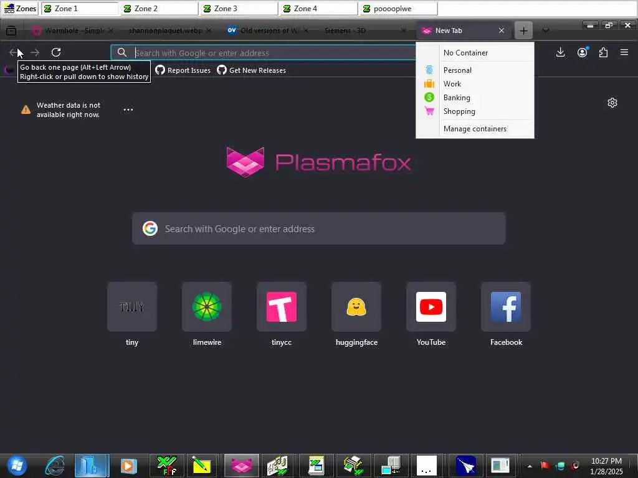638x478 pixels.
Task: Expand the list all tabs chevron
Action: tap(546, 30)
